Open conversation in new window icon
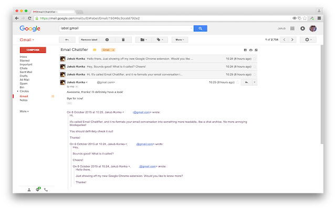The width and height of the screenshot is (336, 210). pos(256,50)
